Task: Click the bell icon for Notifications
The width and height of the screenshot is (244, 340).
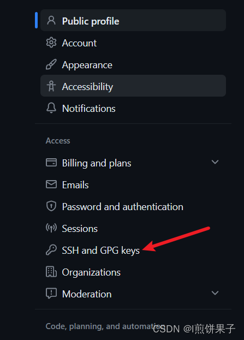Action: tap(51, 108)
